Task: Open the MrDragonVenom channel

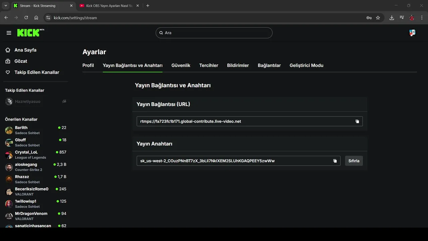Action: (35, 216)
